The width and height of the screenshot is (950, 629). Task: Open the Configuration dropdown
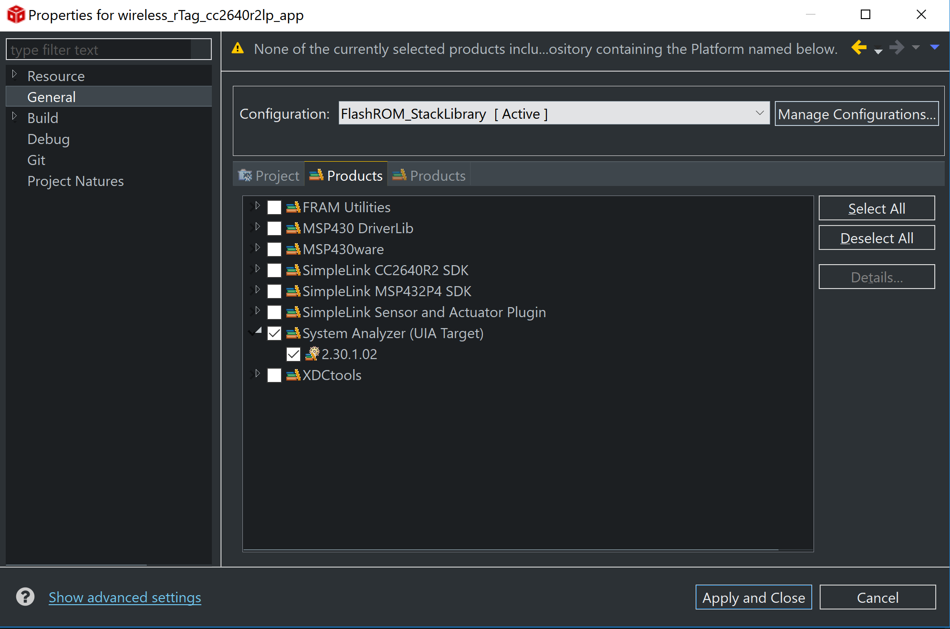[760, 113]
